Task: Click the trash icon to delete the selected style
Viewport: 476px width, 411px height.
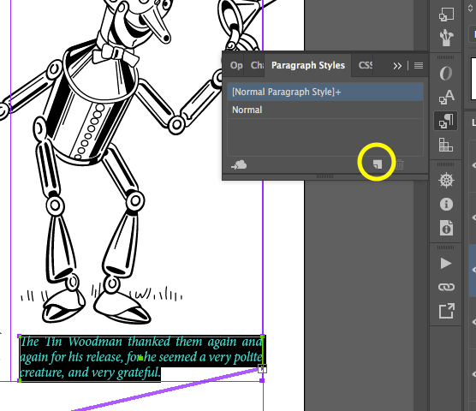Action: 400,164
